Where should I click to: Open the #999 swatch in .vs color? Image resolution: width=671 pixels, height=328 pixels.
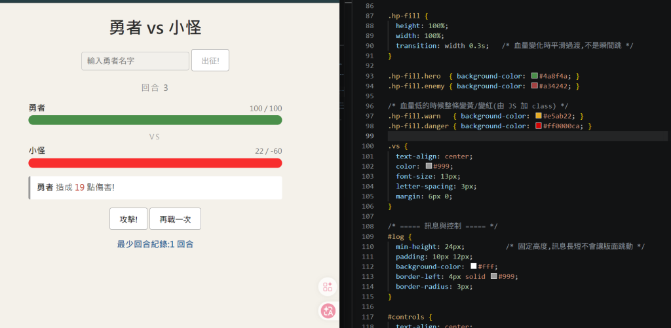click(429, 166)
